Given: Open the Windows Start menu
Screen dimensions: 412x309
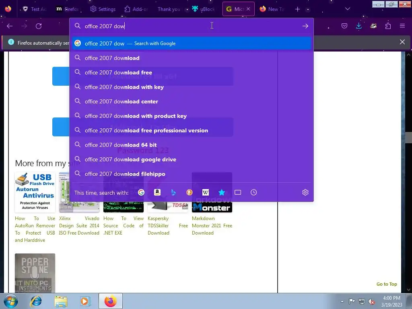Looking at the screenshot, I should click(x=11, y=301).
